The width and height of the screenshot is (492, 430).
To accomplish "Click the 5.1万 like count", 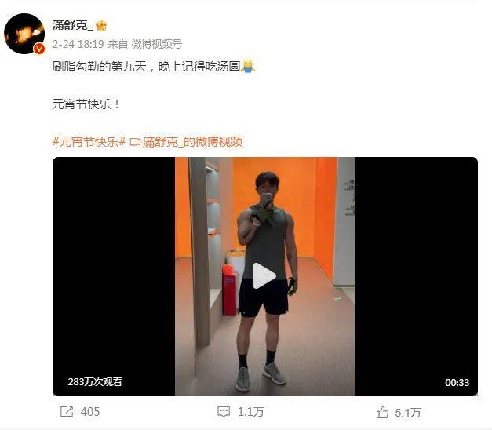I will point(407,413).
